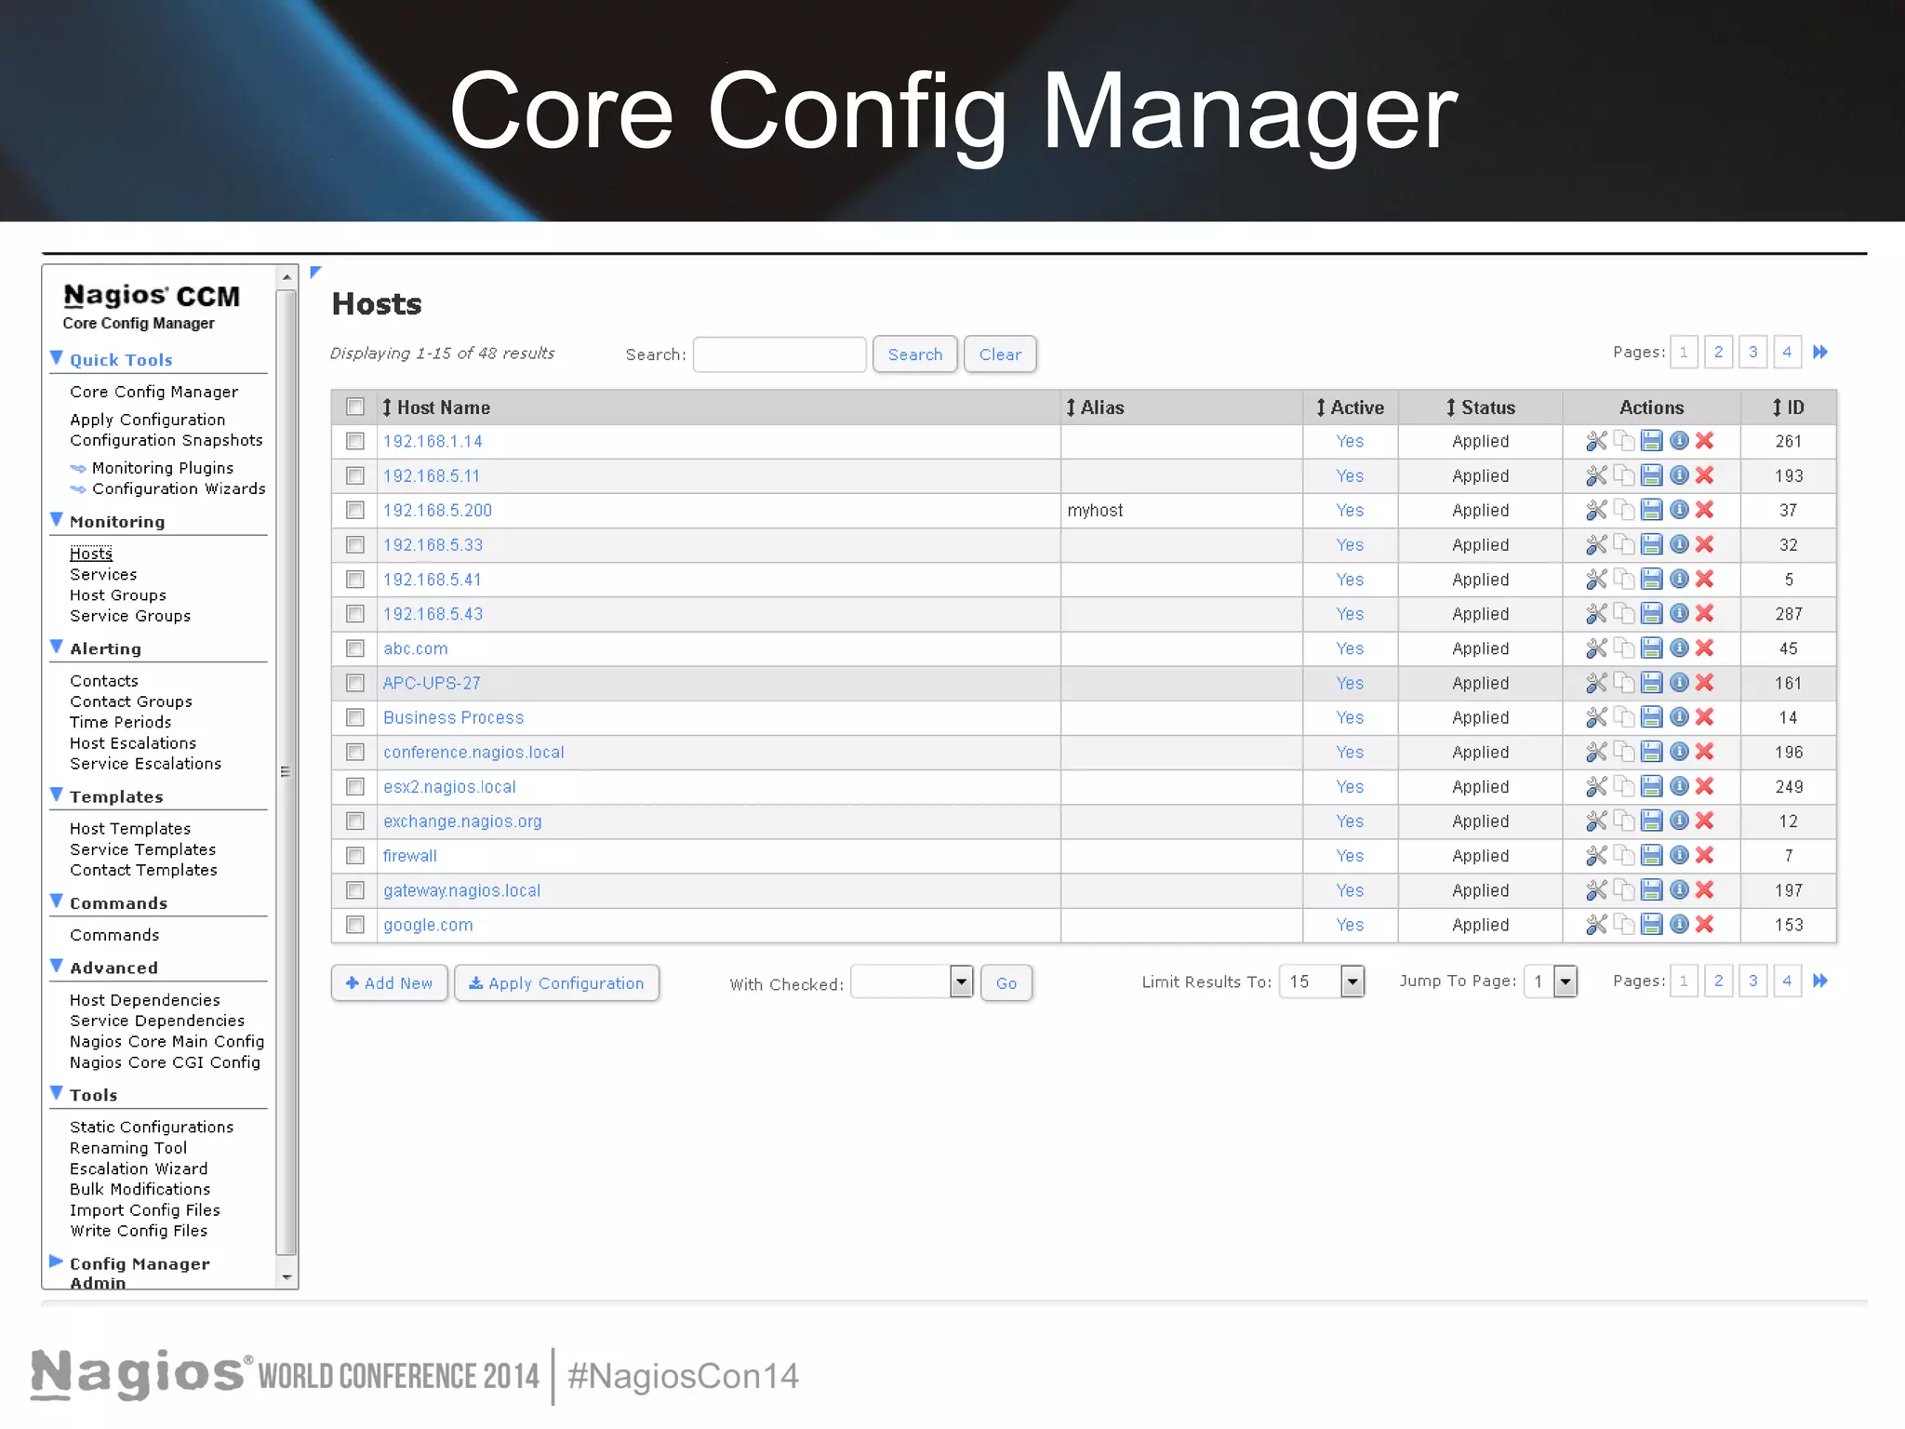The image size is (1905, 1429).
Task: Click the sort arrow icon beside Host Name
Action: (x=387, y=407)
